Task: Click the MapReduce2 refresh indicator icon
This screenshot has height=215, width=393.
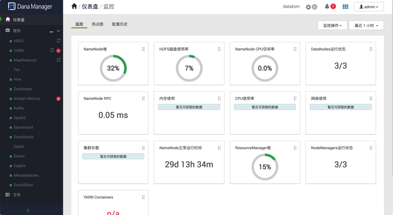Action: point(59,60)
